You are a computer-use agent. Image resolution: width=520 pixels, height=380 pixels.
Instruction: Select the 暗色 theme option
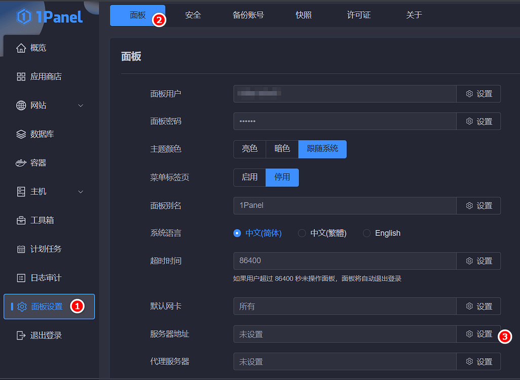coord(282,149)
